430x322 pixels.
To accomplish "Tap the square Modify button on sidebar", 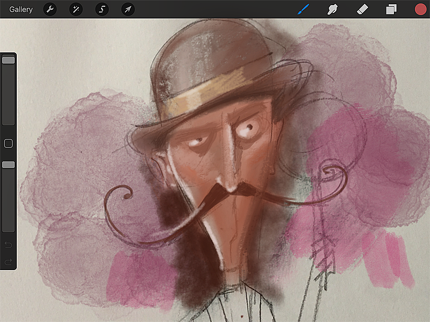I will coord(8,143).
